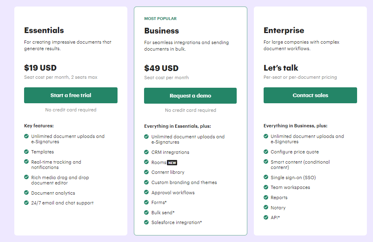Click checkmark next to Approval workflows
The width and height of the screenshot is (373, 242).
pos(147,193)
